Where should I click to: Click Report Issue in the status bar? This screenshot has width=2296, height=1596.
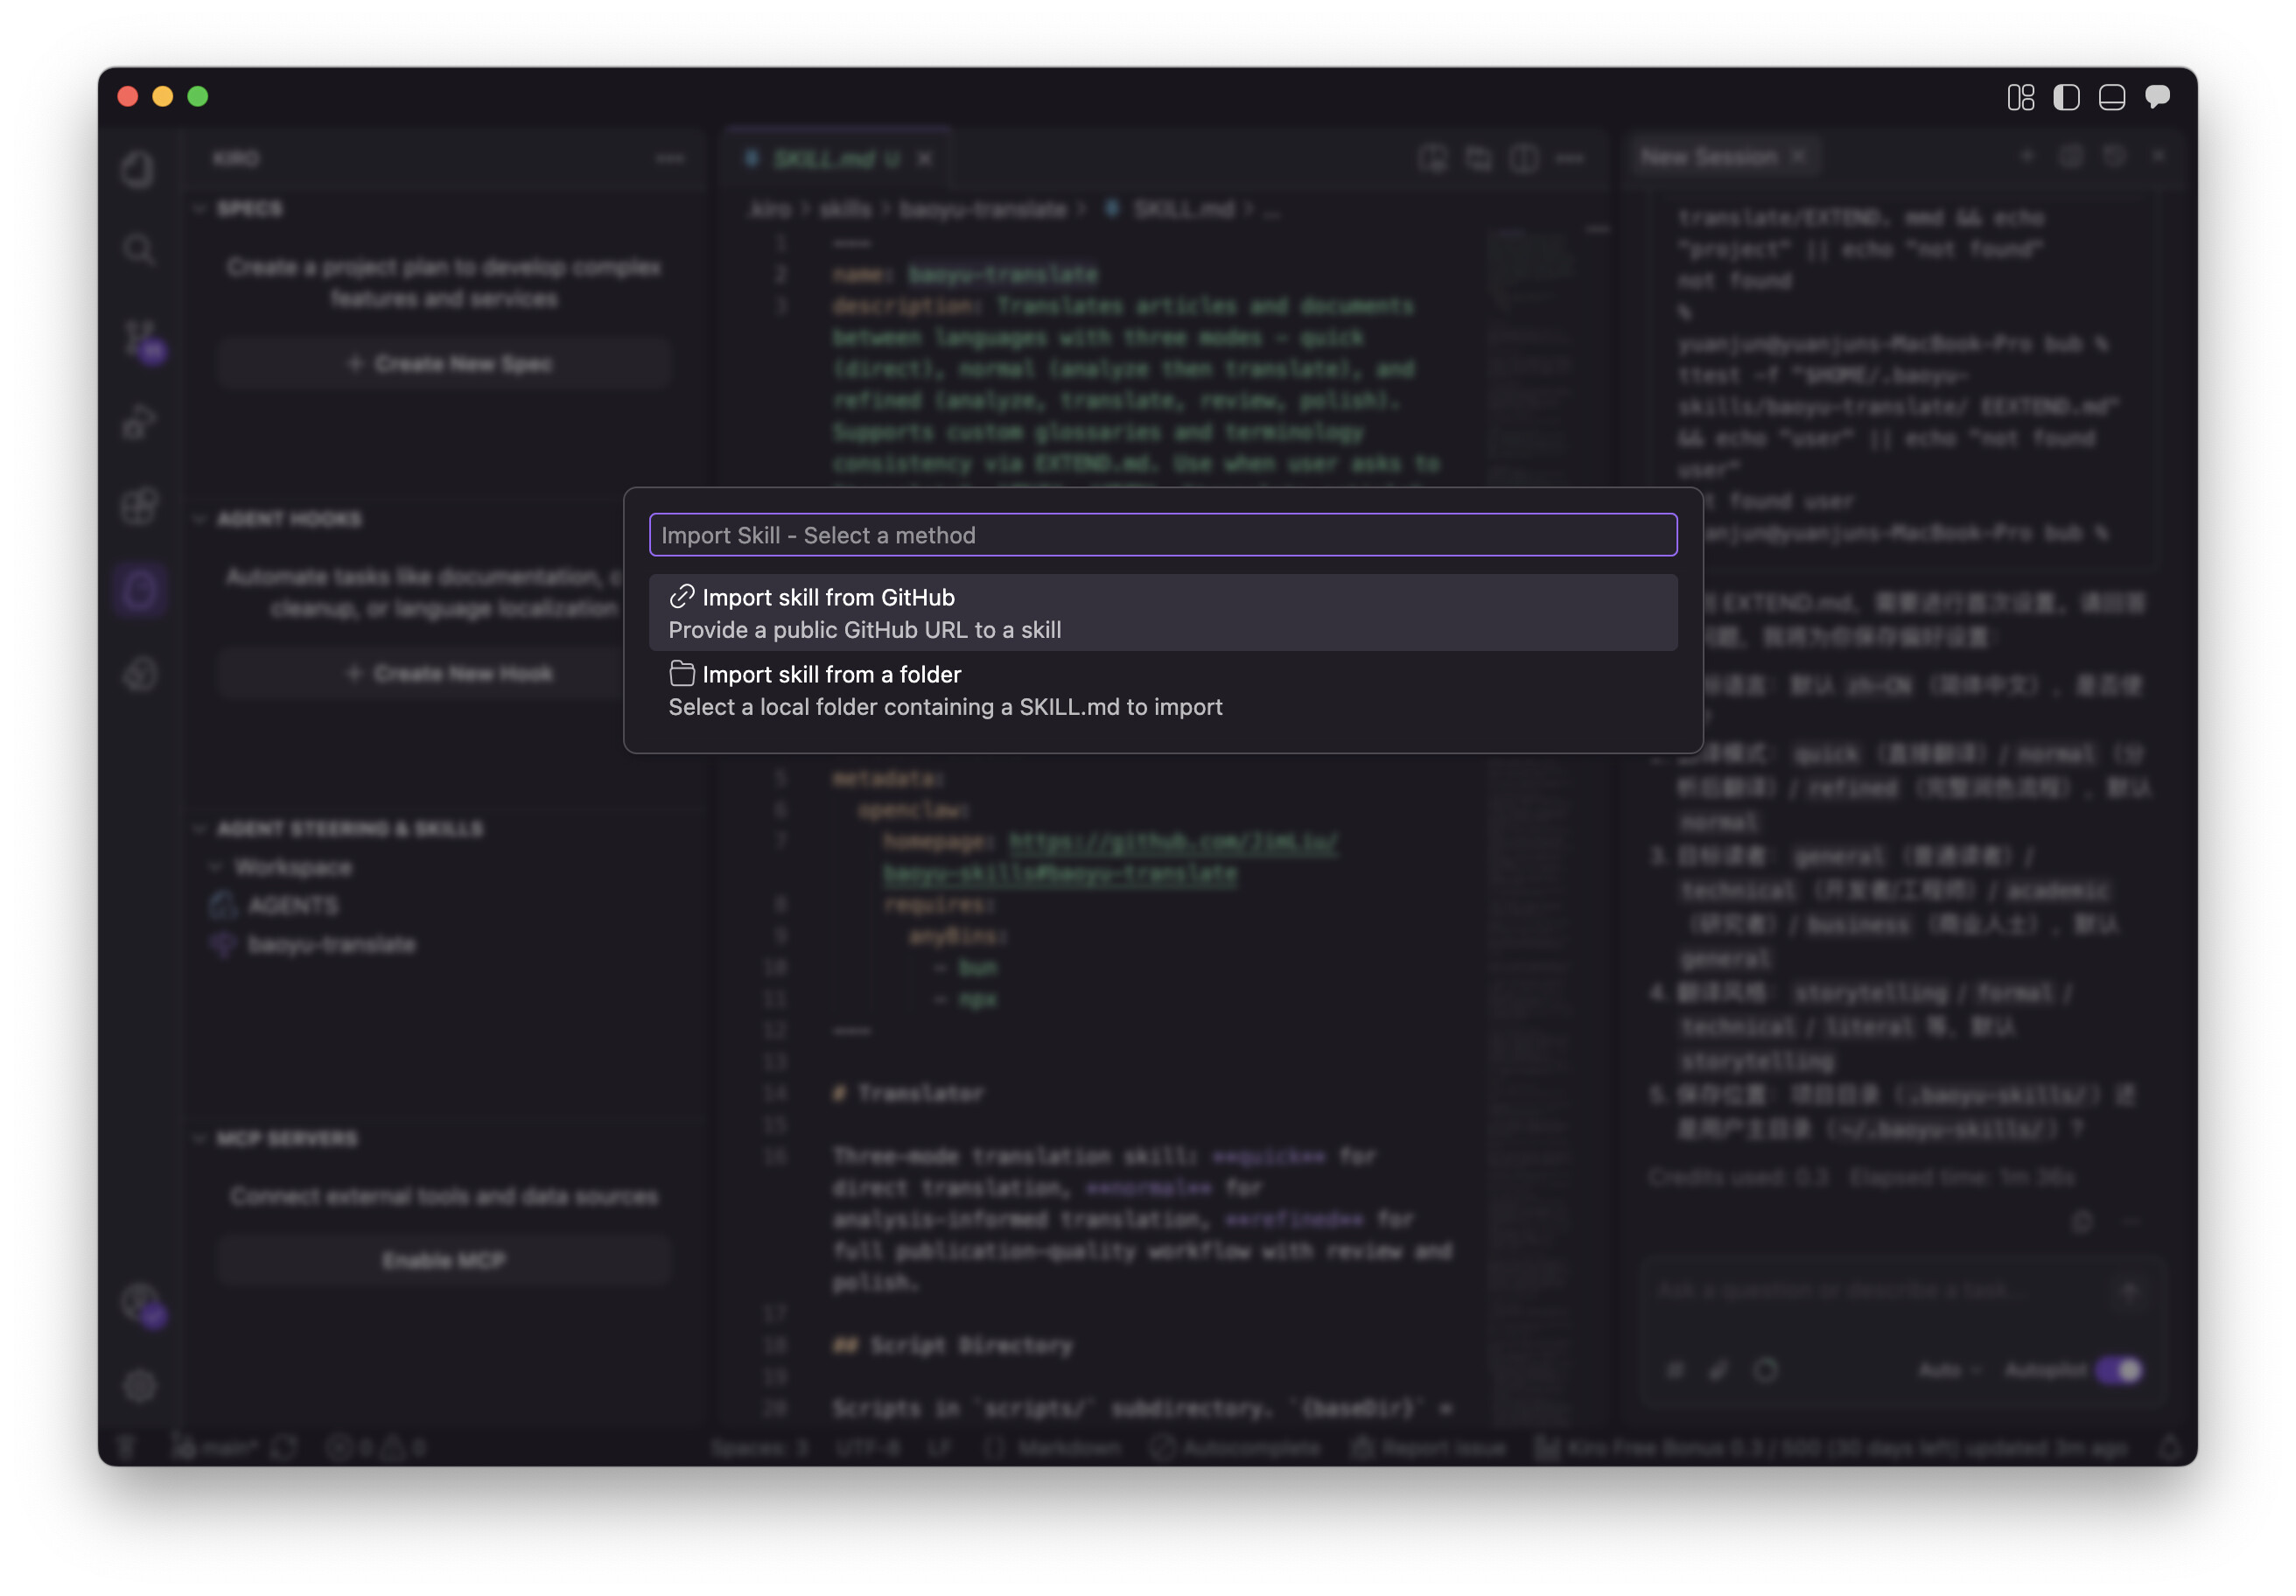coord(1429,1447)
